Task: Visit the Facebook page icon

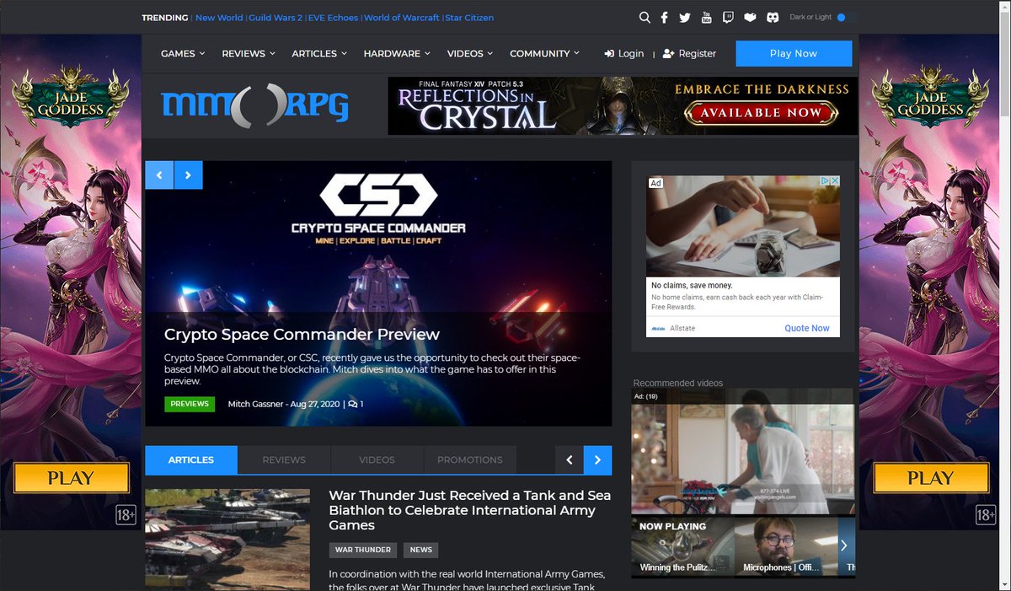Action: (665, 18)
